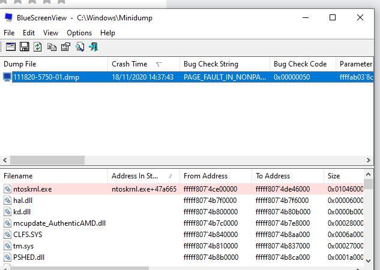The height and width of the screenshot is (270, 380).
Task: Click the driver icon beside PSHED.dll
Action: pyautogui.click(x=7, y=257)
